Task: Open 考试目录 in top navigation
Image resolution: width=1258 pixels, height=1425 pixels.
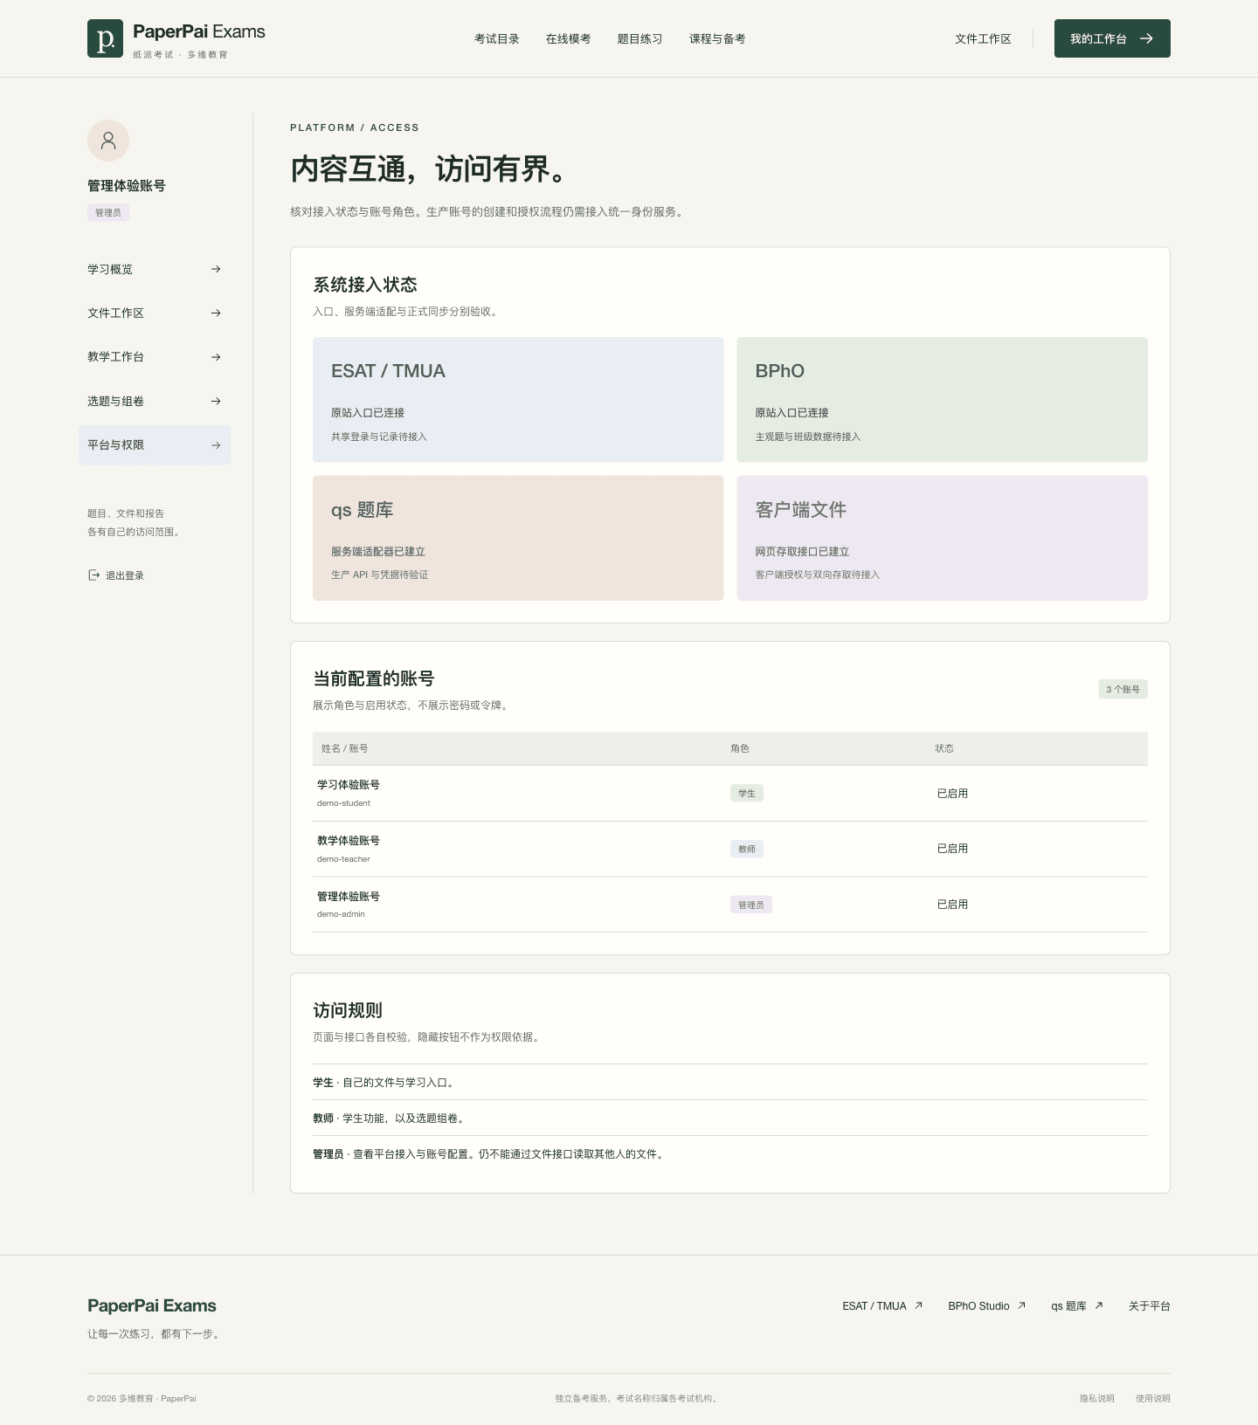Action: [x=497, y=38]
